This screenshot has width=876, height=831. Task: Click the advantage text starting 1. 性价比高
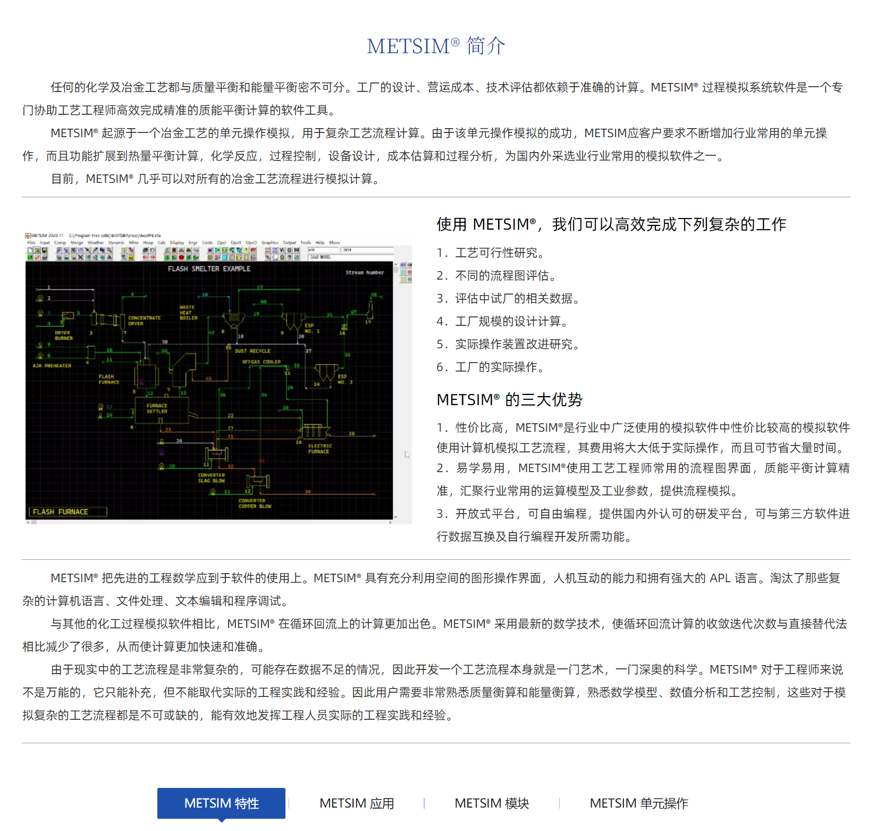(x=643, y=438)
